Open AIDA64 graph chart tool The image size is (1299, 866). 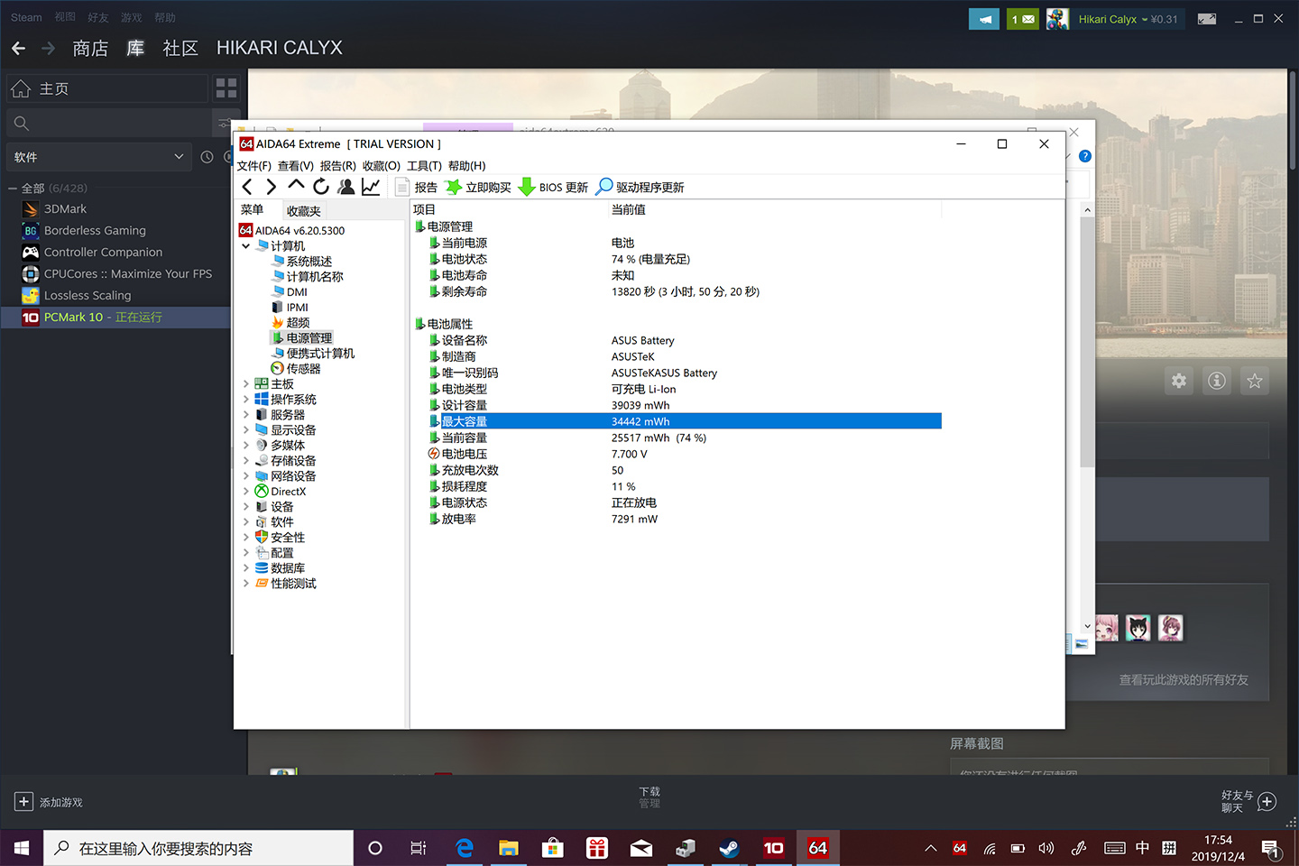(371, 187)
